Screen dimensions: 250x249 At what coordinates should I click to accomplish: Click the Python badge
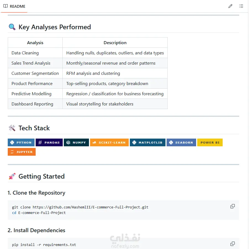21,142
